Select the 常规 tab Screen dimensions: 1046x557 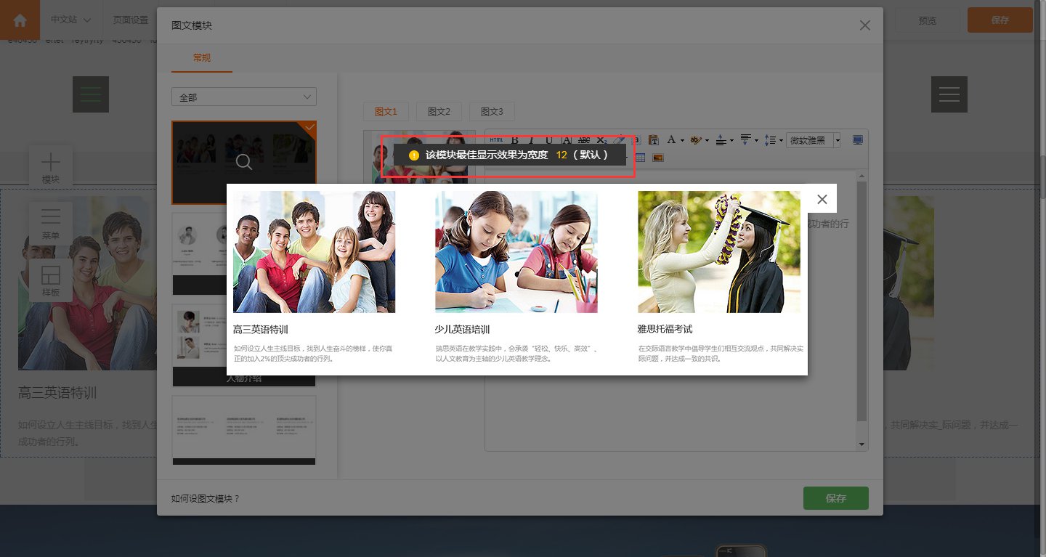(202, 57)
